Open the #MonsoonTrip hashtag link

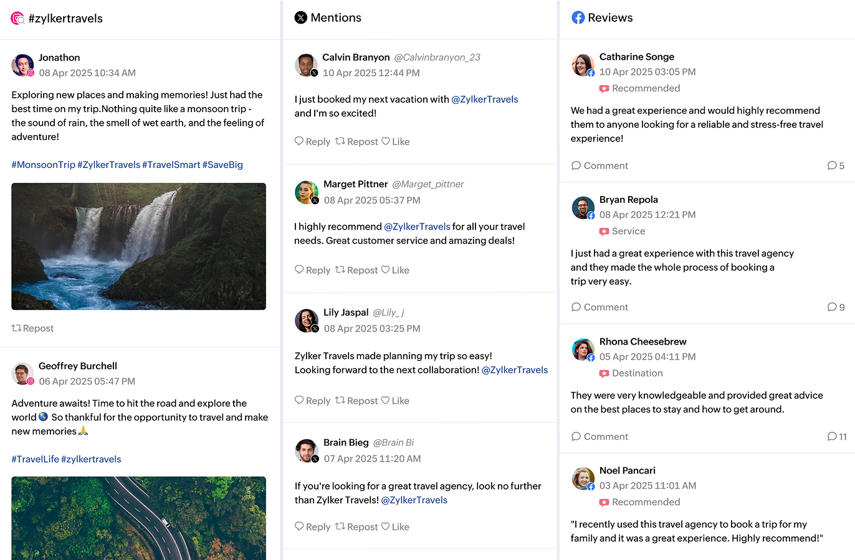pyautogui.click(x=44, y=165)
